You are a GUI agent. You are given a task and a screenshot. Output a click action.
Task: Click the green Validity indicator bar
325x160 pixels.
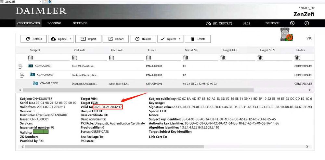[41, 132]
